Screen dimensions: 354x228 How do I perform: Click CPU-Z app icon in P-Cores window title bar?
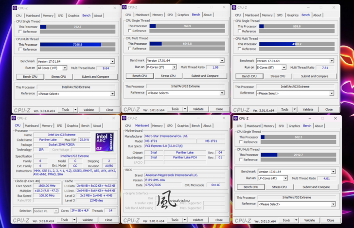tap(124, 7)
